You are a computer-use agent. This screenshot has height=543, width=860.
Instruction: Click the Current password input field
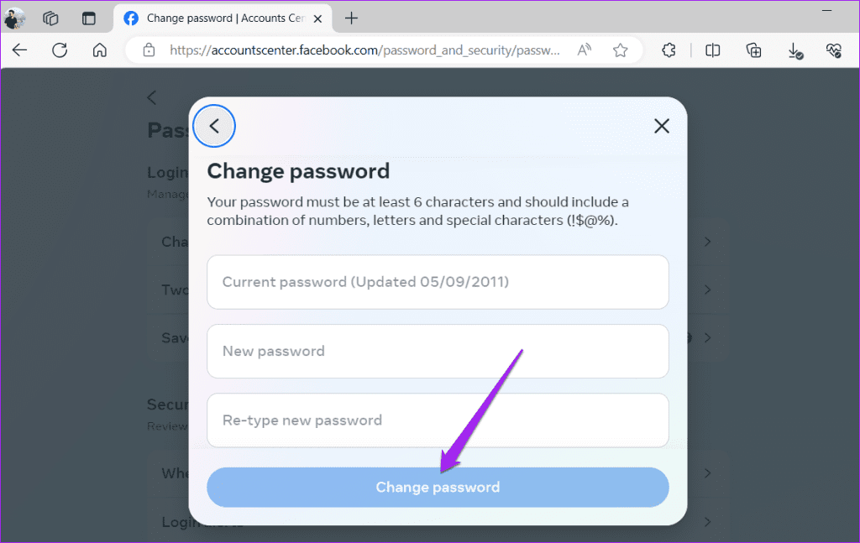[x=438, y=282]
